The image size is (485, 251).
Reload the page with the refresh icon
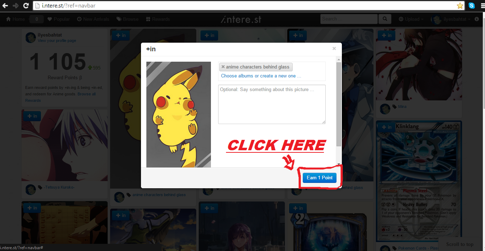coord(26,6)
